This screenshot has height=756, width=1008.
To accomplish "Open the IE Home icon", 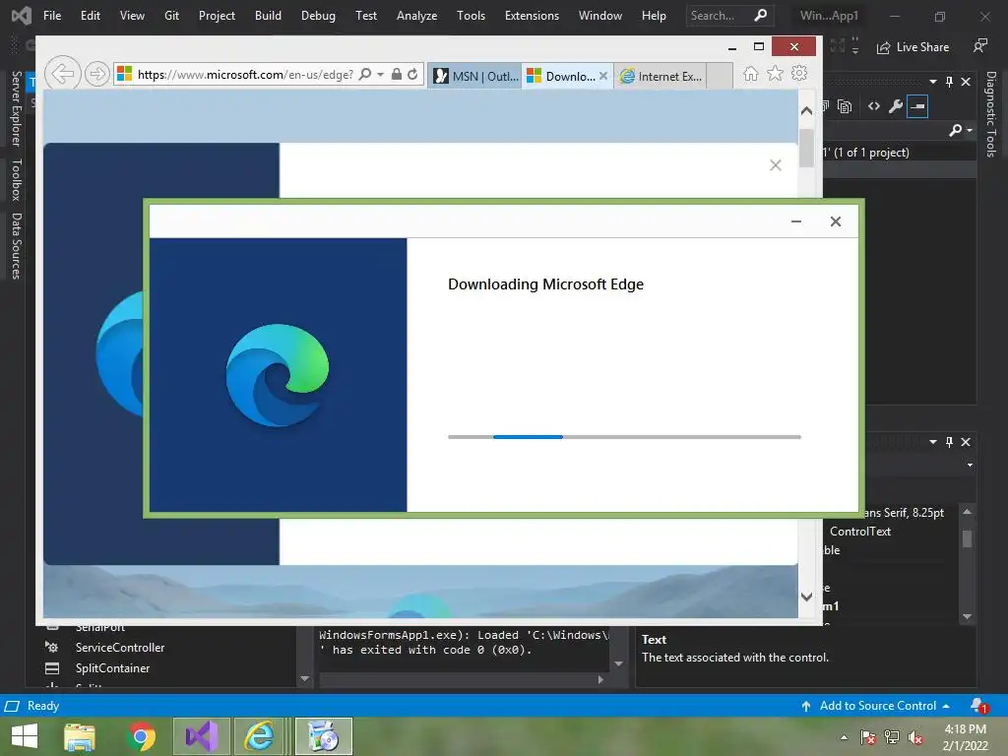I will [x=750, y=74].
